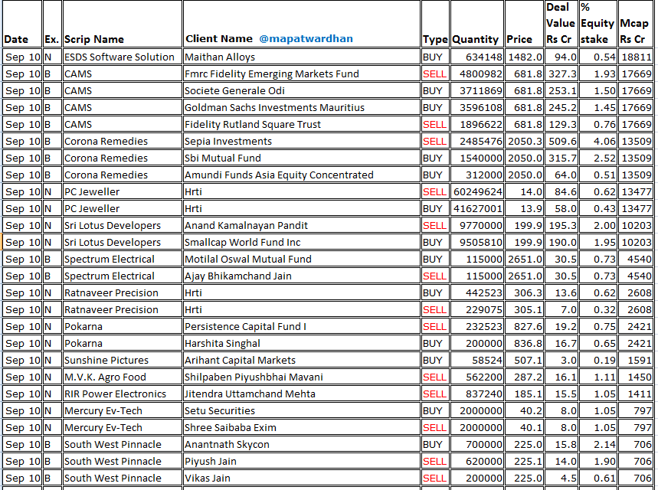The width and height of the screenshot is (658, 490).
Task: Select deal value 195.3
Action: (x=561, y=225)
